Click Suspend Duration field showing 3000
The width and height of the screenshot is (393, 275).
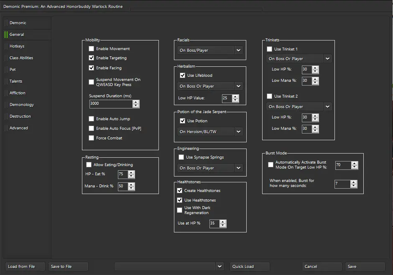pos(111,103)
